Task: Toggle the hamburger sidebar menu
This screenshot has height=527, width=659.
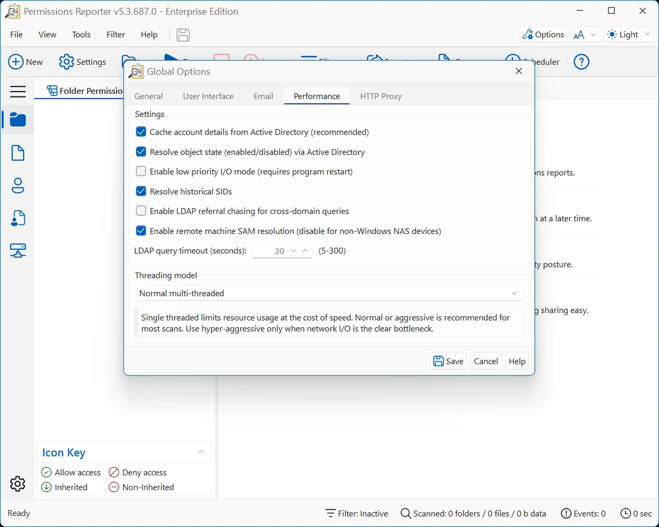Action: point(18,91)
